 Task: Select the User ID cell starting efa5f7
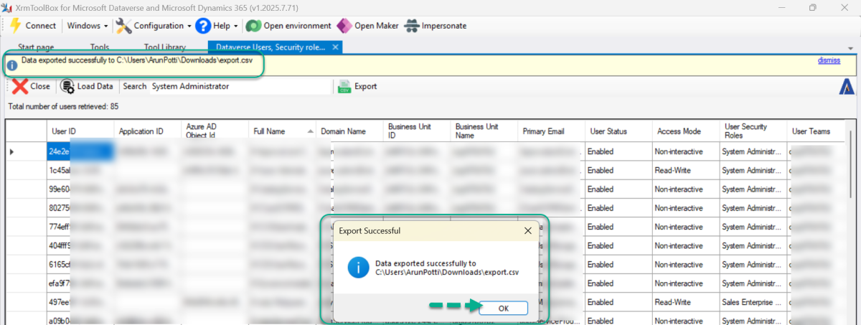pos(80,283)
